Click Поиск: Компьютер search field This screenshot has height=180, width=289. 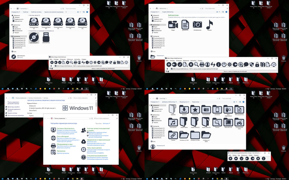click(x=77, y=8)
